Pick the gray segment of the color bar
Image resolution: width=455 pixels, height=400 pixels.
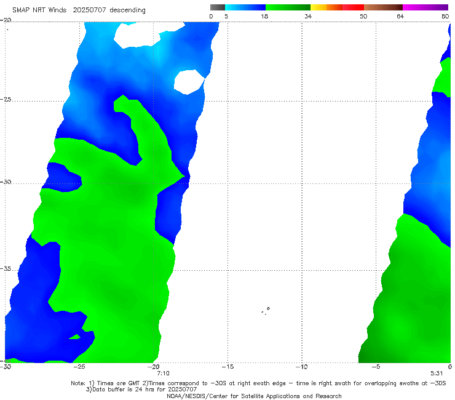pyautogui.click(x=218, y=7)
